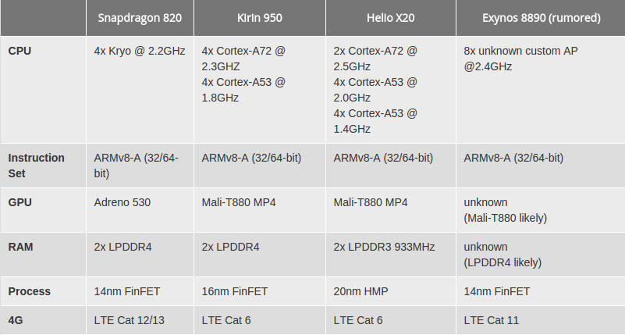Click the 8x unknown custom AP text

pyautogui.click(x=520, y=51)
